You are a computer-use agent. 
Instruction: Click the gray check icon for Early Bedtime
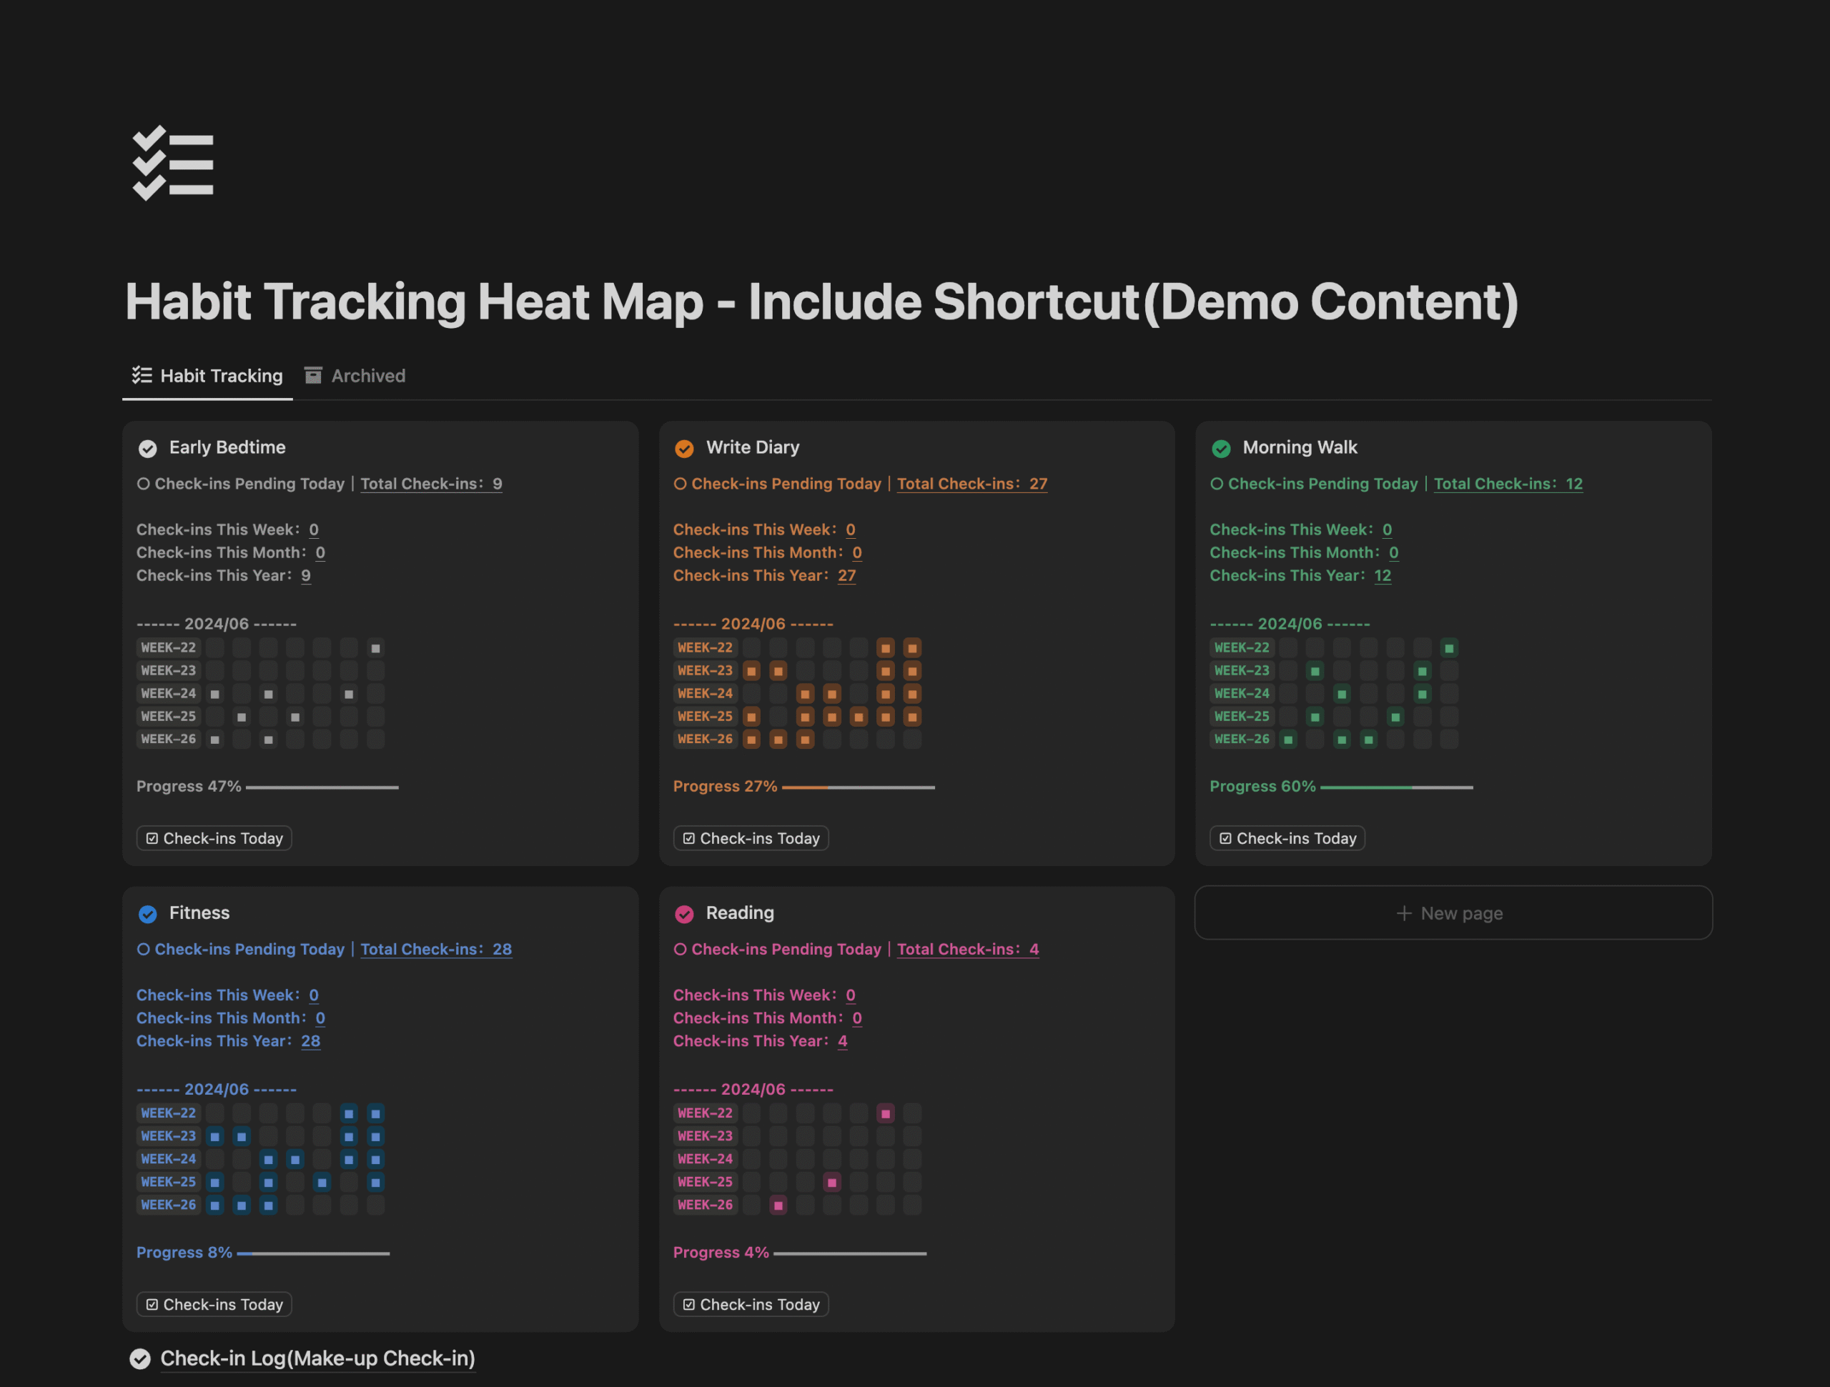click(147, 448)
